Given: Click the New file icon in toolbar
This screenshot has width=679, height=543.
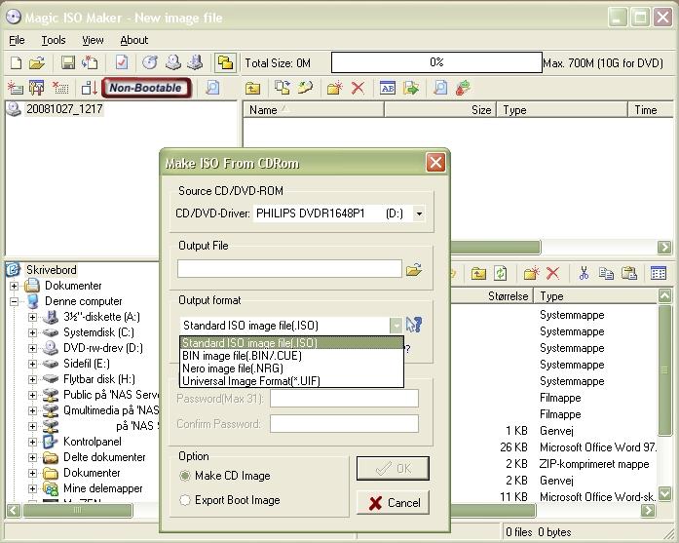Looking at the screenshot, I should coord(15,63).
